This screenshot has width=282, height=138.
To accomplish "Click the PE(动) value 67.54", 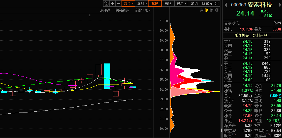I will coord(276,131).
